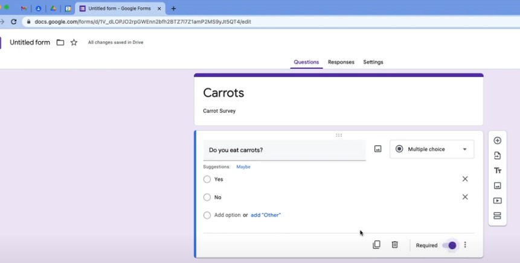Viewport: 520px width, 263px height.
Task: Star the Untitled form
Action: pyautogui.click(x=74, y=43)
